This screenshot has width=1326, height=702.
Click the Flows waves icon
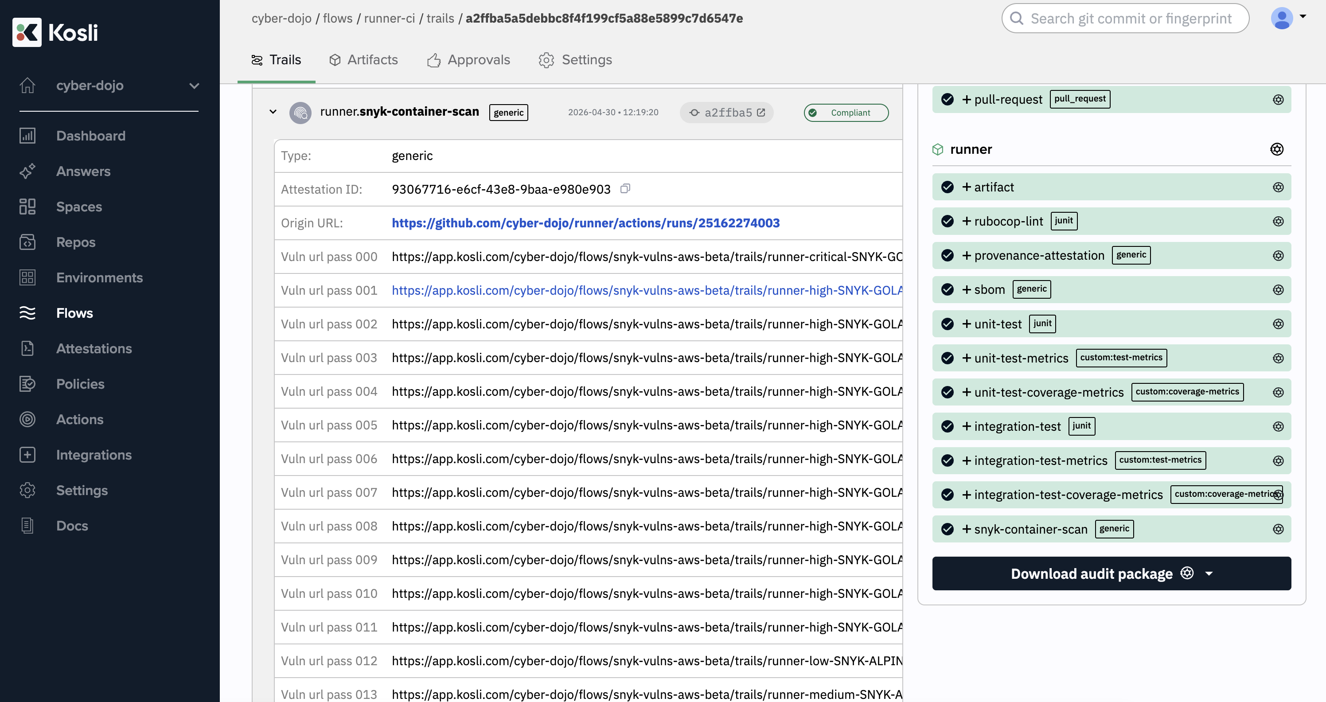27,313
